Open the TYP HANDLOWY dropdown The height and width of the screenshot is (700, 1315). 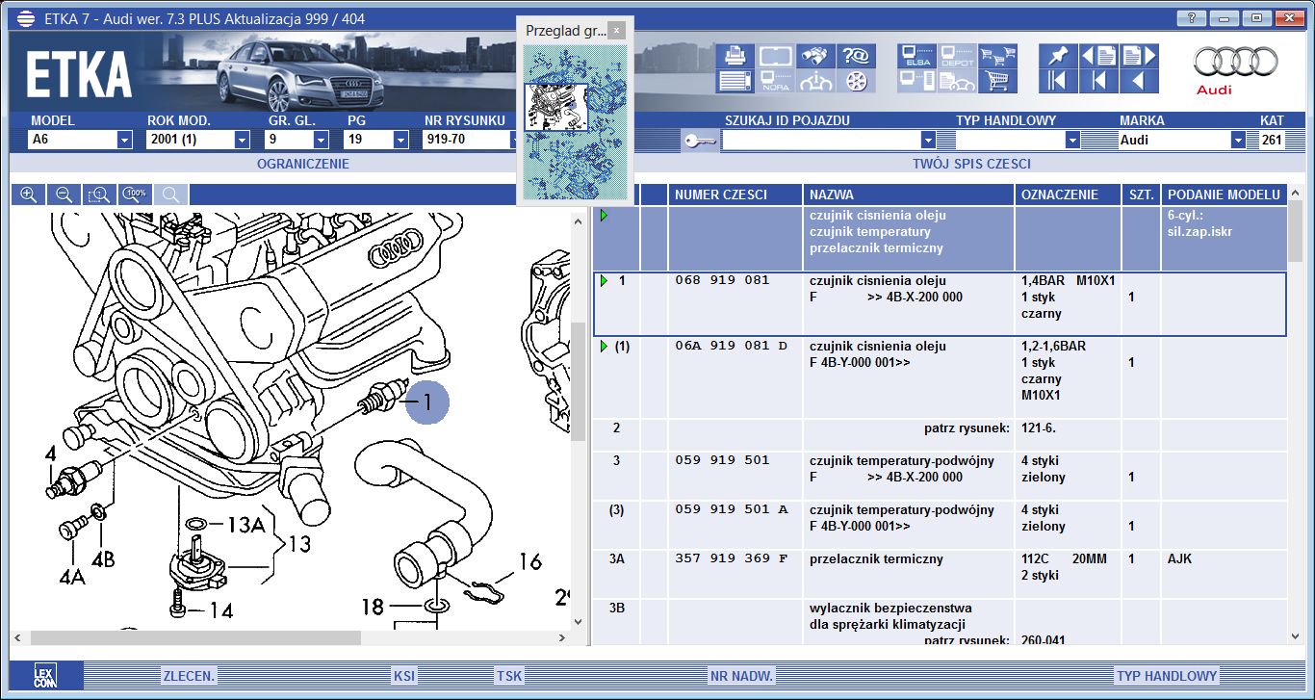[x=1072, y=140]
